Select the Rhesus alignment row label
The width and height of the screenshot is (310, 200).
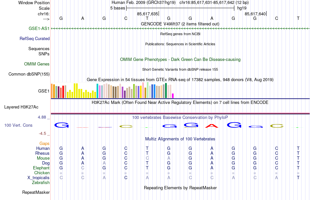point(42,153)
